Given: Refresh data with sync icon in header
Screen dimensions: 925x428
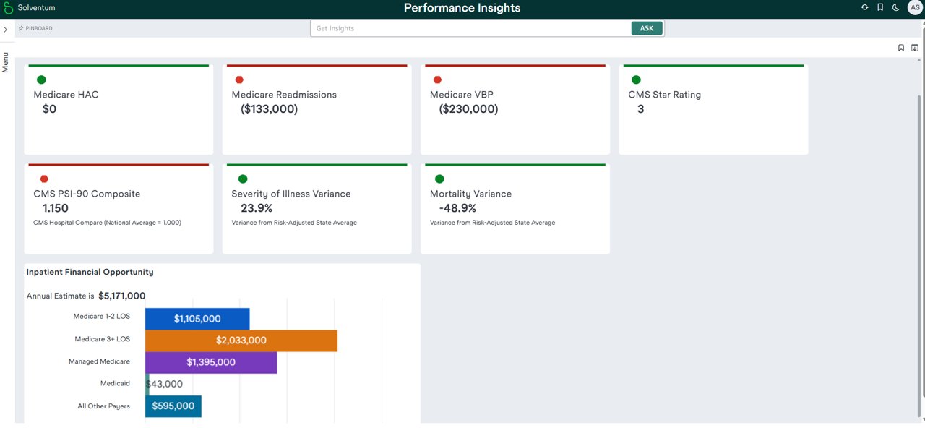Looking at the screenshot, I should pyautogui.click(x=864, y=7).
